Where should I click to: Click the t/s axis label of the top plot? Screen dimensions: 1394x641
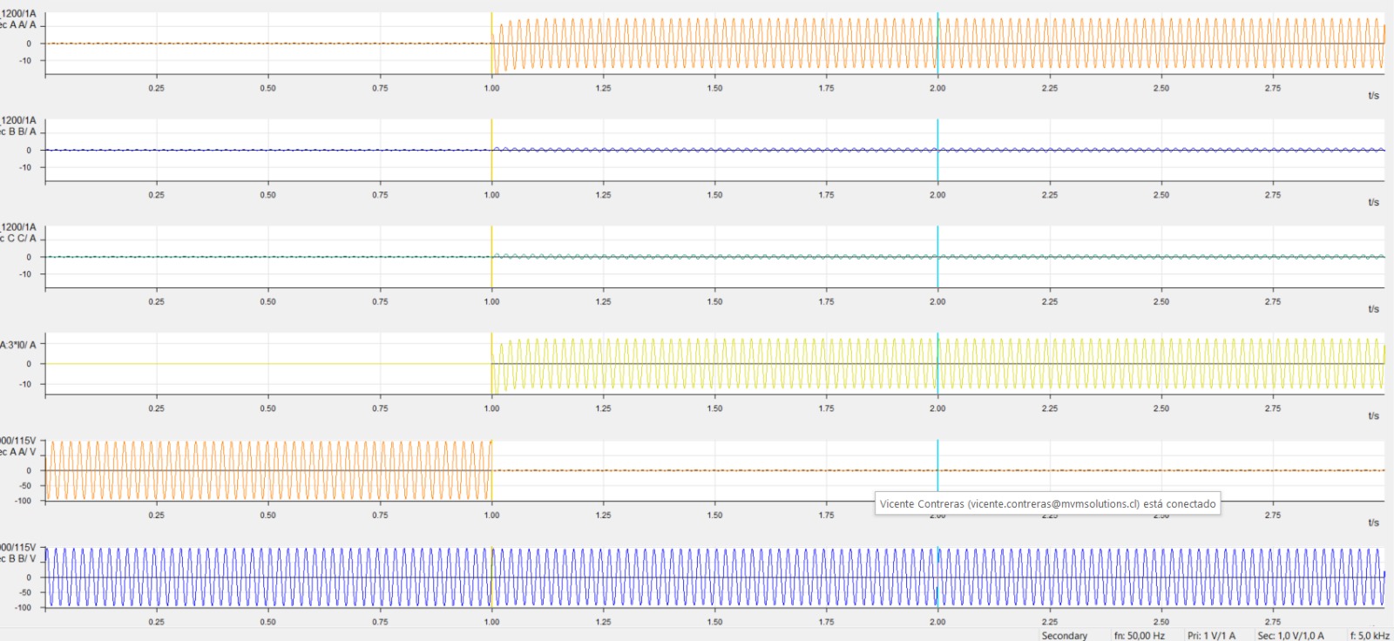[1373, 96]
